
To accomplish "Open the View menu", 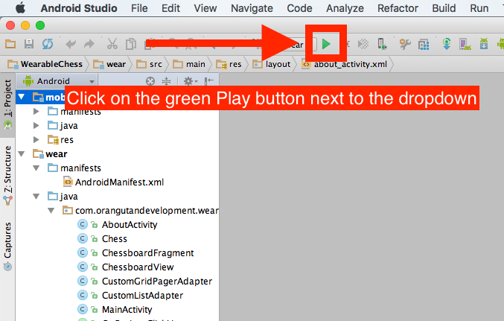I will pos(205,8).
